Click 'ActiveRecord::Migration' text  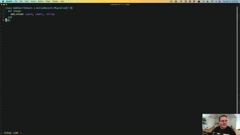tap(51, 8)
